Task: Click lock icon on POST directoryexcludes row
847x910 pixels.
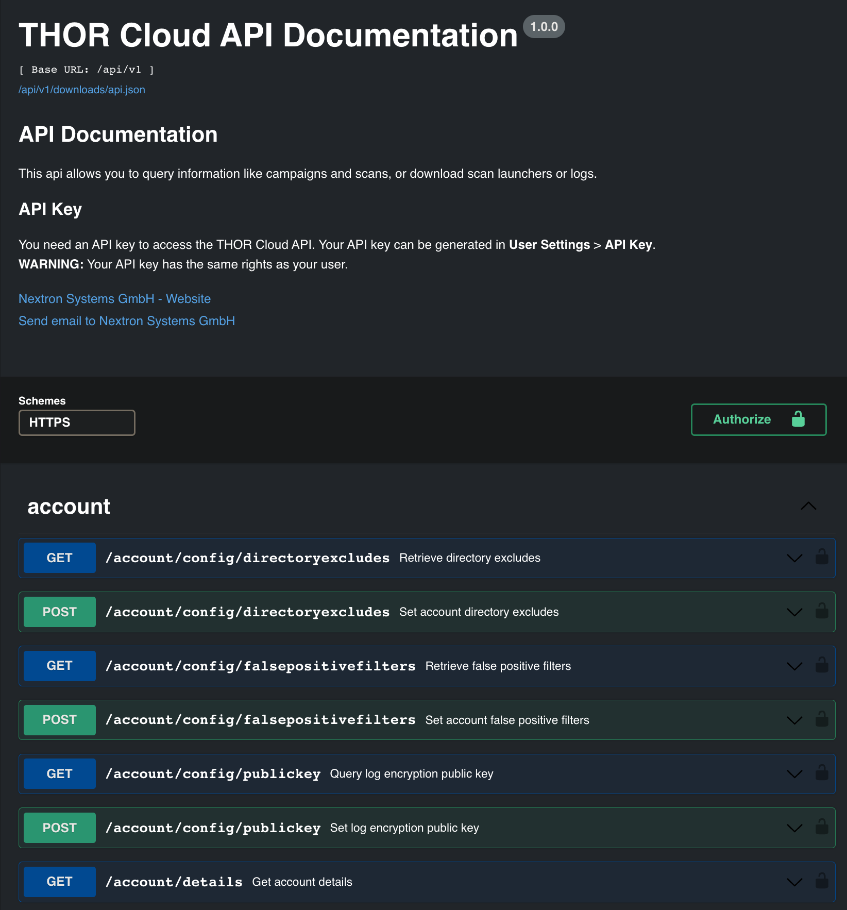Action: point(822,611)
